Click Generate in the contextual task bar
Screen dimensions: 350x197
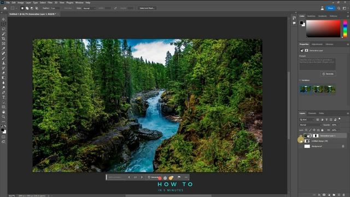click(x=153, y=177)
